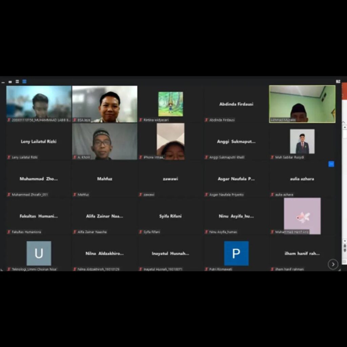
Task: Click the goldfish profile picture tile
Action: click(x=302, y=216)
